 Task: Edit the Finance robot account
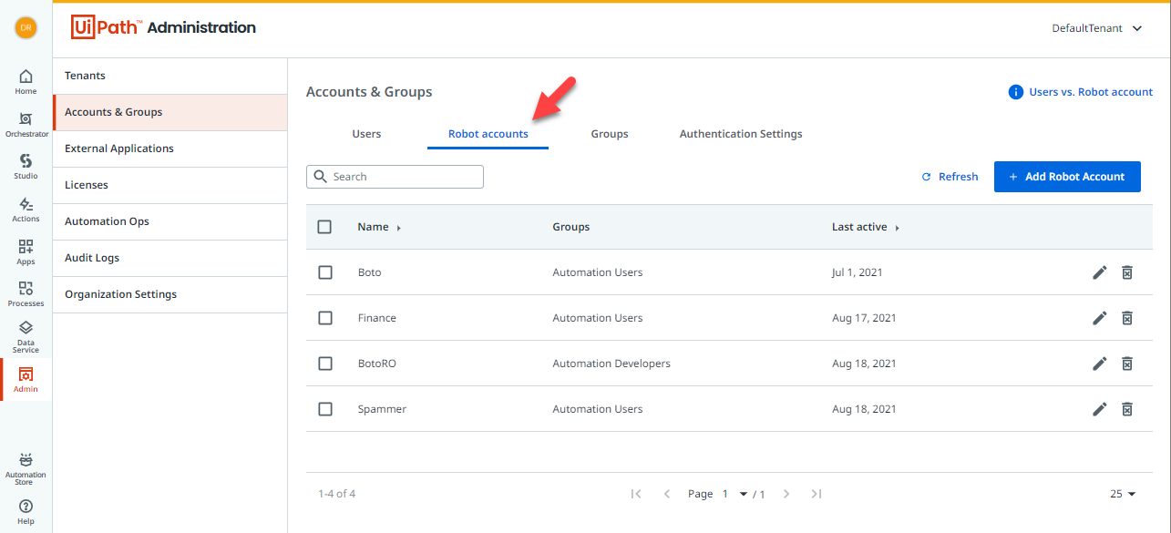1100,318
